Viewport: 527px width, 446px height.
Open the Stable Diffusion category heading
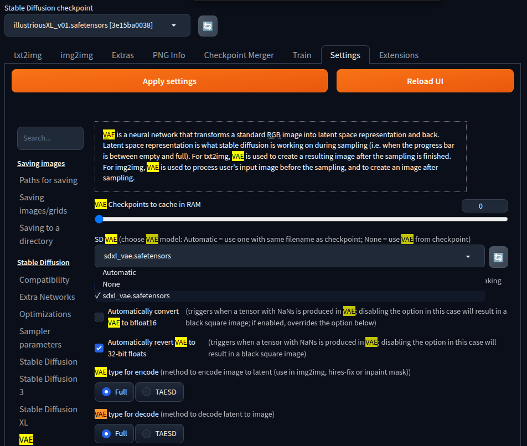pos(43,263)
